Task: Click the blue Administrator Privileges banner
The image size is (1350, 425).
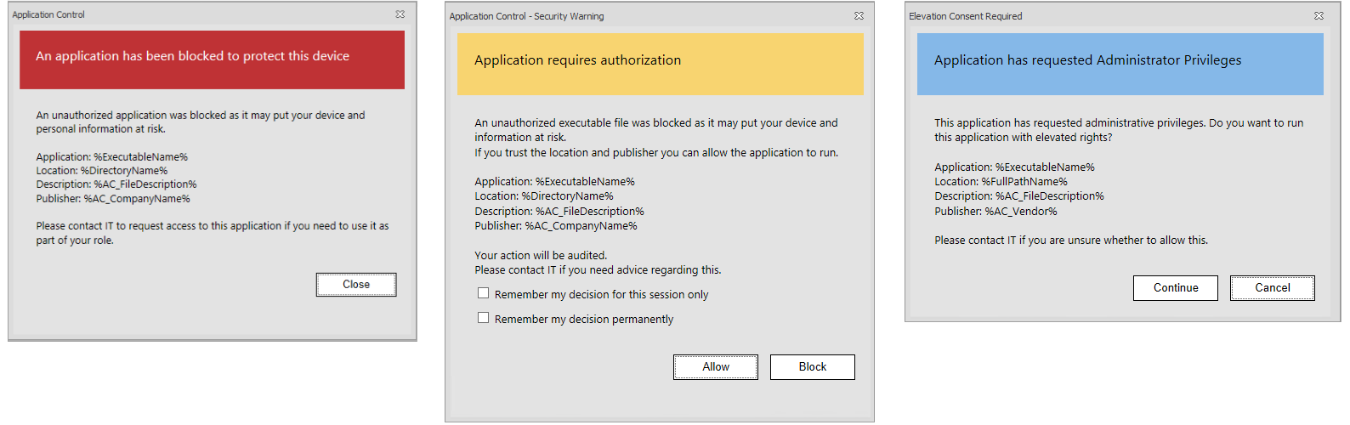Action: coord(1120,64)
